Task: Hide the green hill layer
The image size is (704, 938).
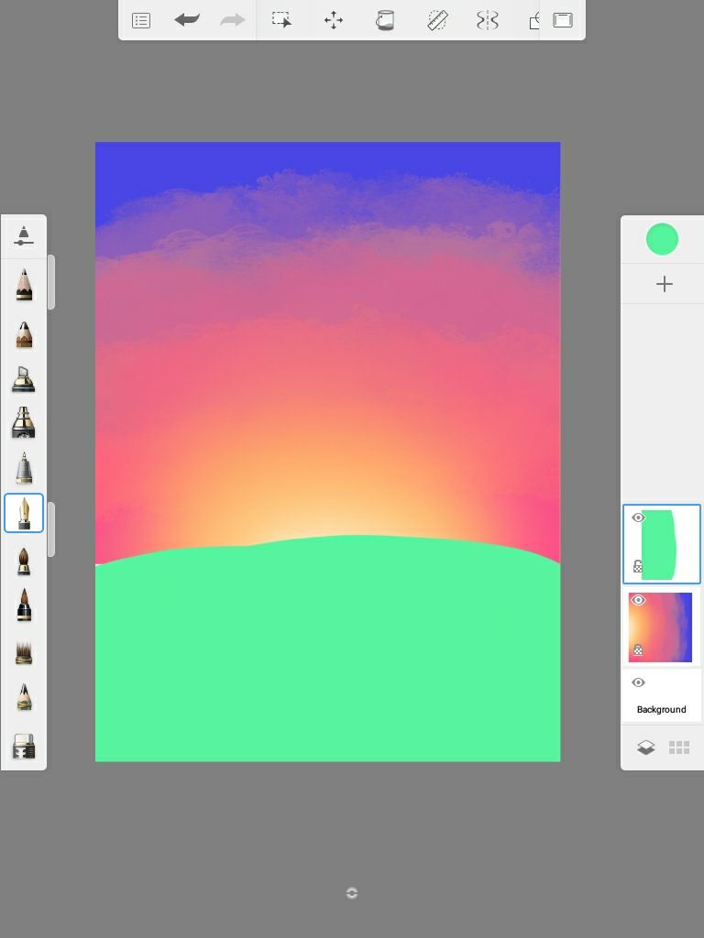Action: 638,518
